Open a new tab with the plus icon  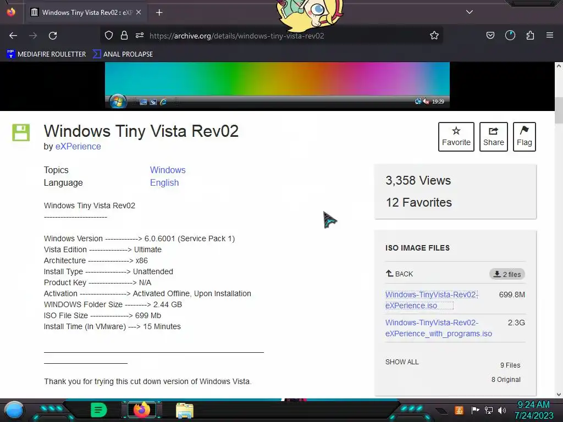click(159, 13)
